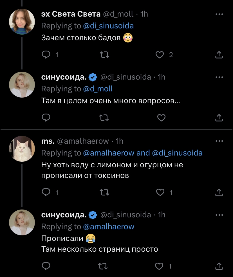The height and width of the screenshot is (277, 233).
Task: Click the @amalhaerow mention in last reply
Action: 109,226
